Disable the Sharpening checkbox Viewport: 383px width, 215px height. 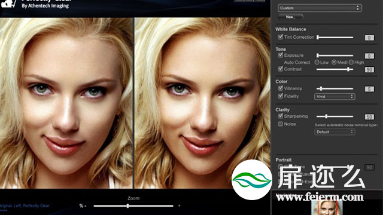[281, 116]
